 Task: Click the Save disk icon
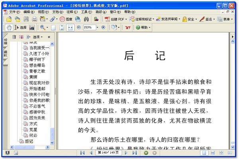click(26, 19)
